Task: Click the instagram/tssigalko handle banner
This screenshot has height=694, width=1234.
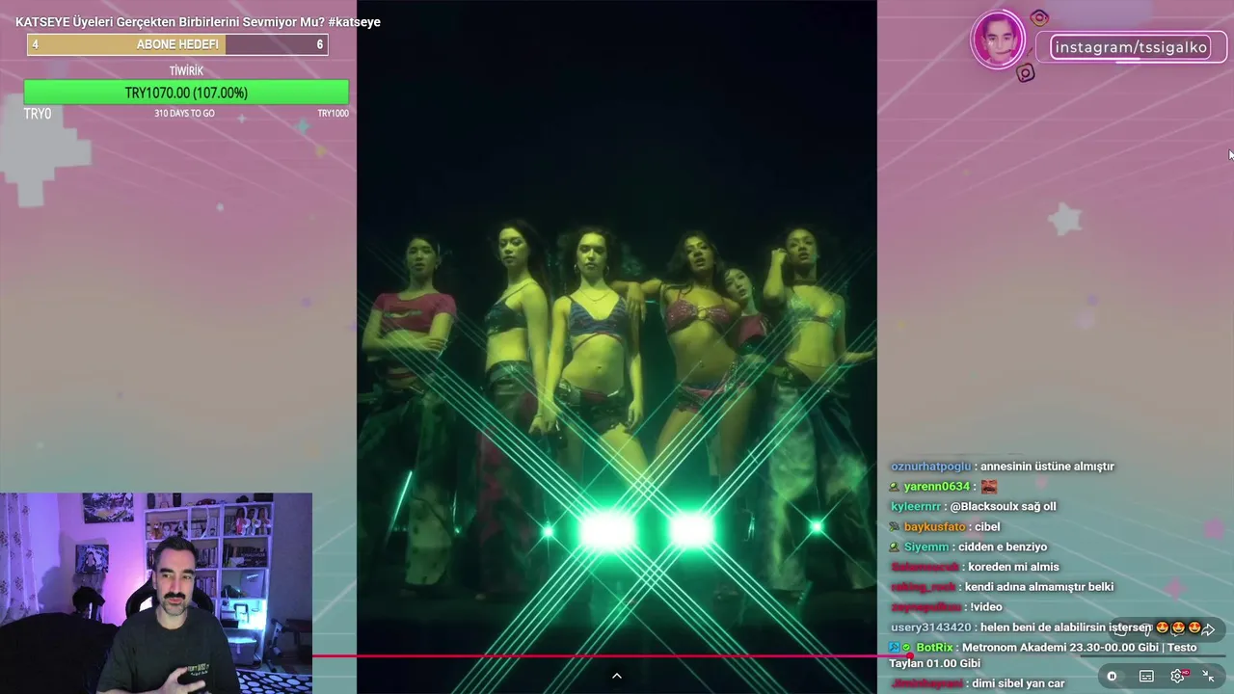Action: (1131, 47)
